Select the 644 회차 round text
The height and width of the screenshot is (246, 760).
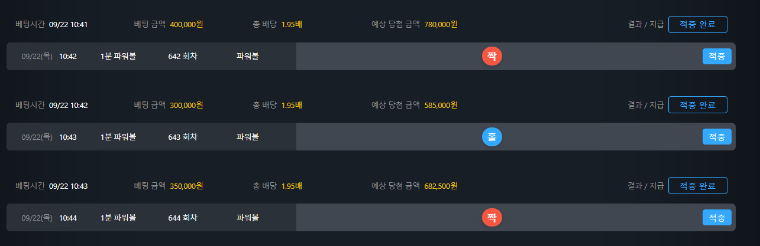(182, 218)
